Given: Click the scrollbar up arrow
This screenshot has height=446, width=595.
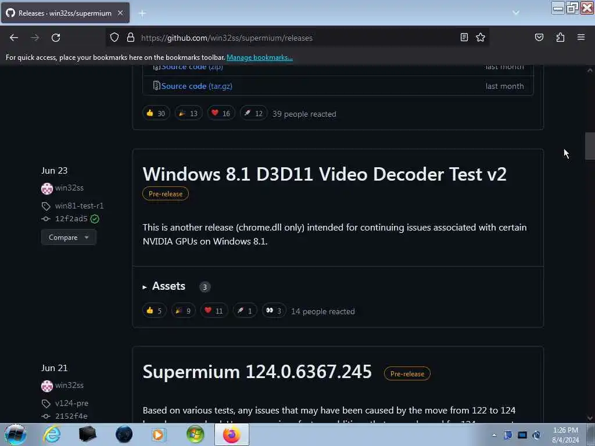Looking at the screenshot, I should (590, 70).
